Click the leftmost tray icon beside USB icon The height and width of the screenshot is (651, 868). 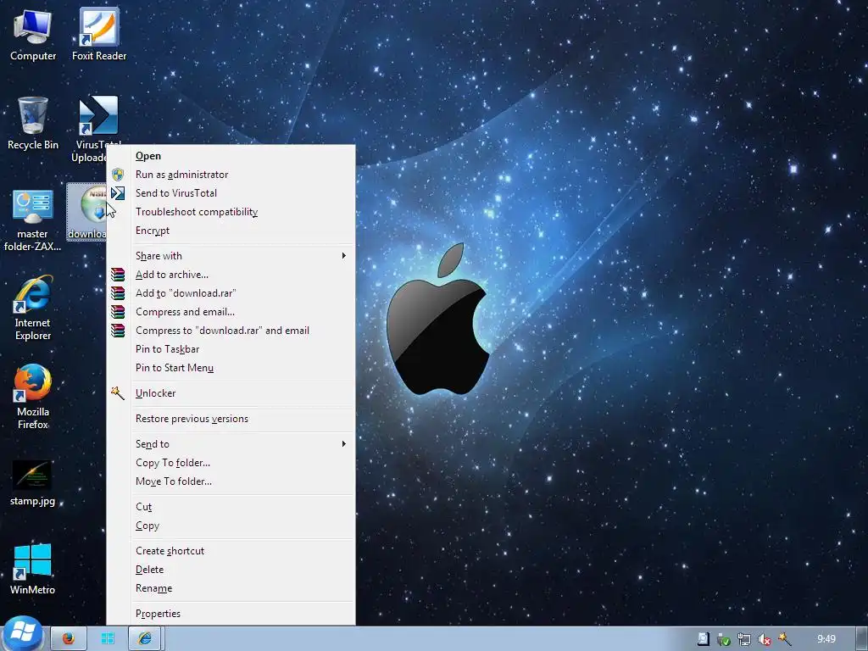(703, 639)
